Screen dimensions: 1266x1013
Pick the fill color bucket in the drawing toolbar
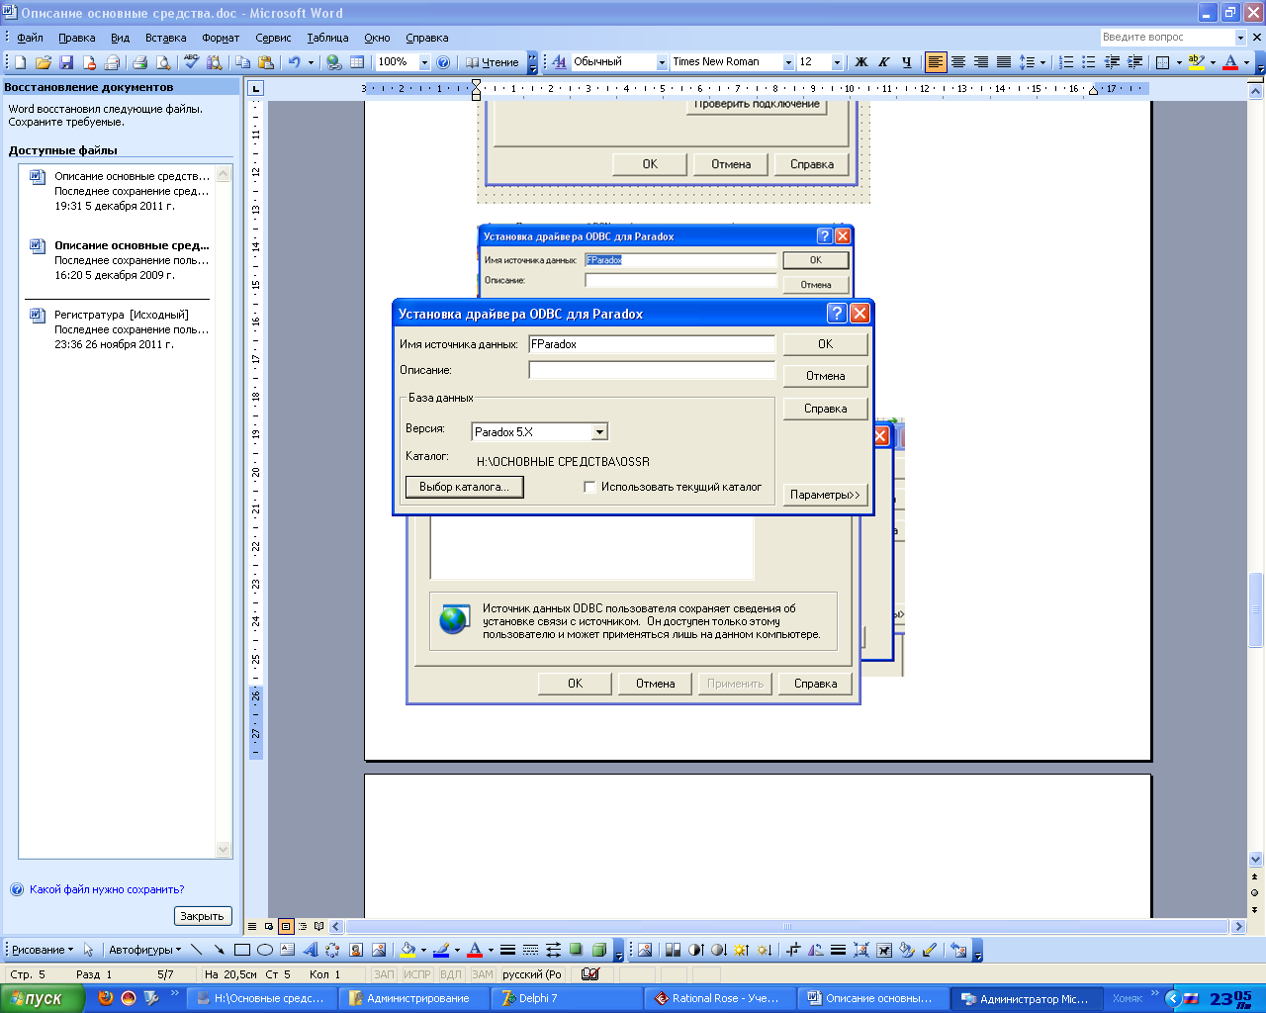[x=407, y=950]
